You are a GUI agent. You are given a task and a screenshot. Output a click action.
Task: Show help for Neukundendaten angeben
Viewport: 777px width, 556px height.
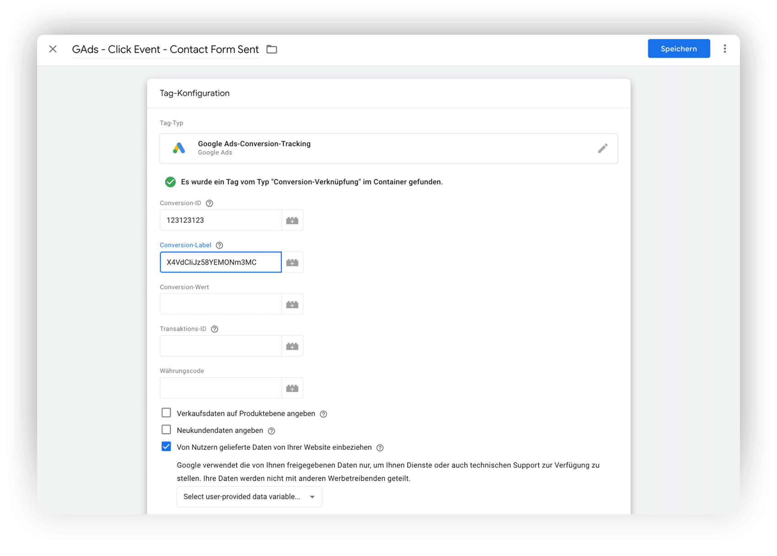pos(271,431)
